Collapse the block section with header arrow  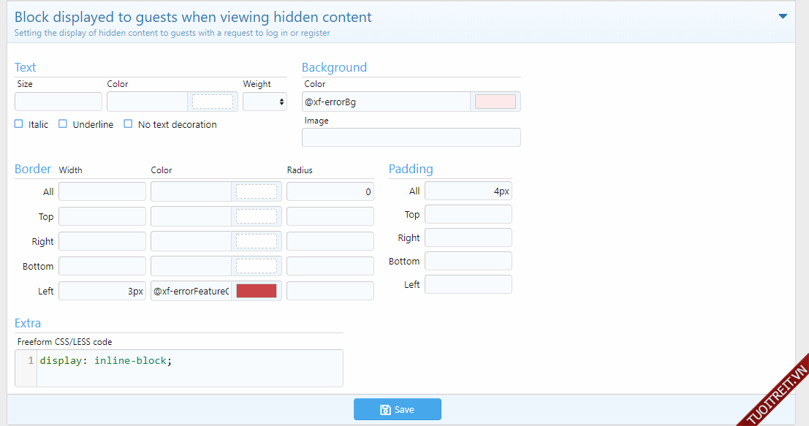783,16
